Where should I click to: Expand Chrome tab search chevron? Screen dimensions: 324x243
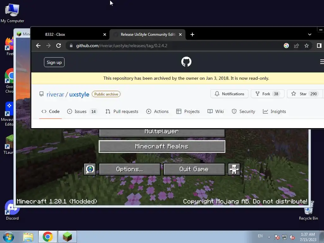309,34
